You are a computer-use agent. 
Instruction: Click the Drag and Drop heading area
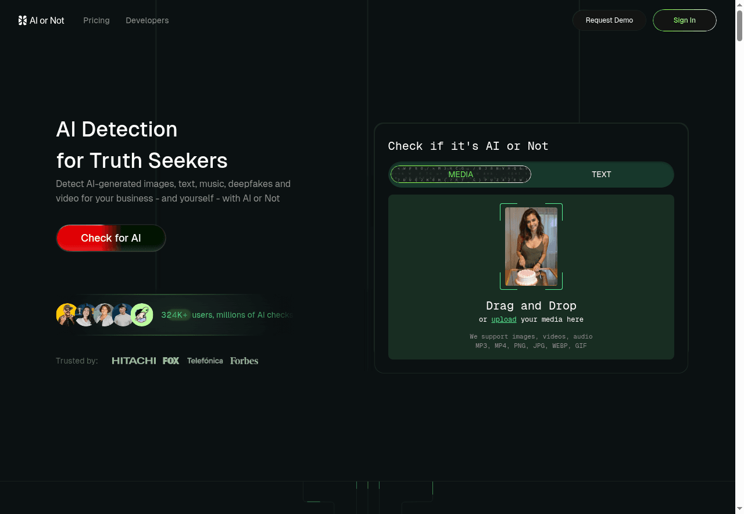[531, 305]
